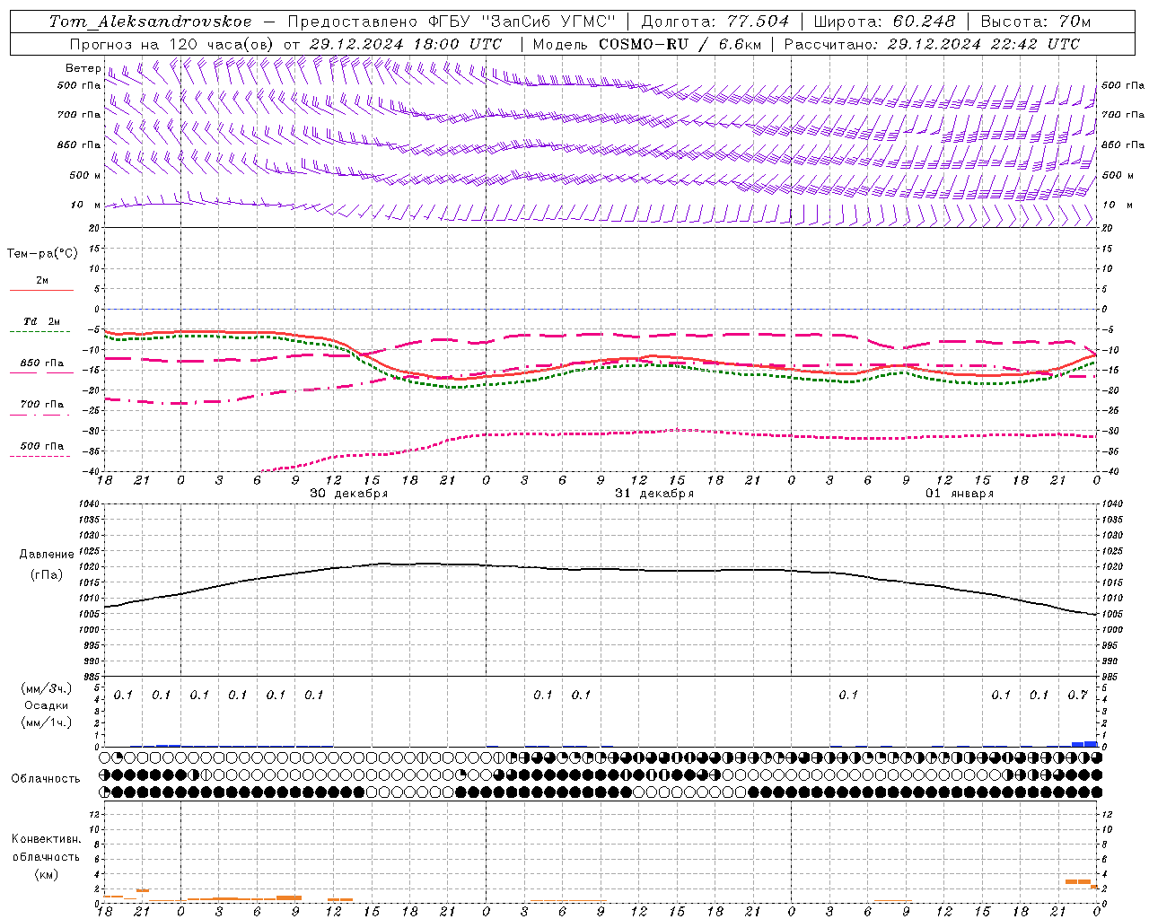Click the Рассчитано: 29.12.2024 22:42 UTC timestamp

[x=932, y=44]
